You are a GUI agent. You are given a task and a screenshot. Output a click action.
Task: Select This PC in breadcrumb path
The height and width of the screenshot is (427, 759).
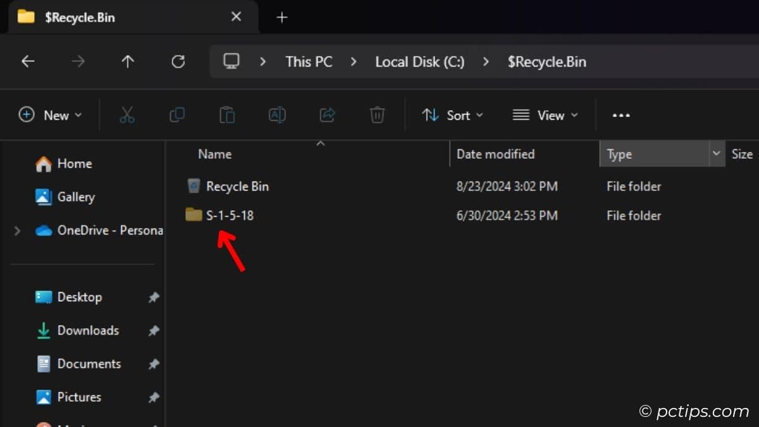309,61
